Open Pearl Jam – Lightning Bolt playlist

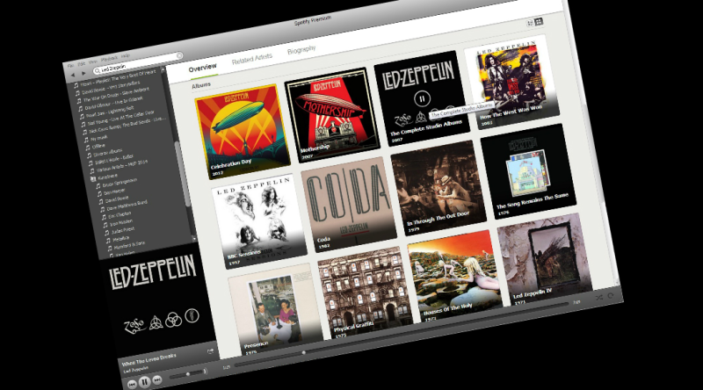pyautogui.click(x=110, y=112)
